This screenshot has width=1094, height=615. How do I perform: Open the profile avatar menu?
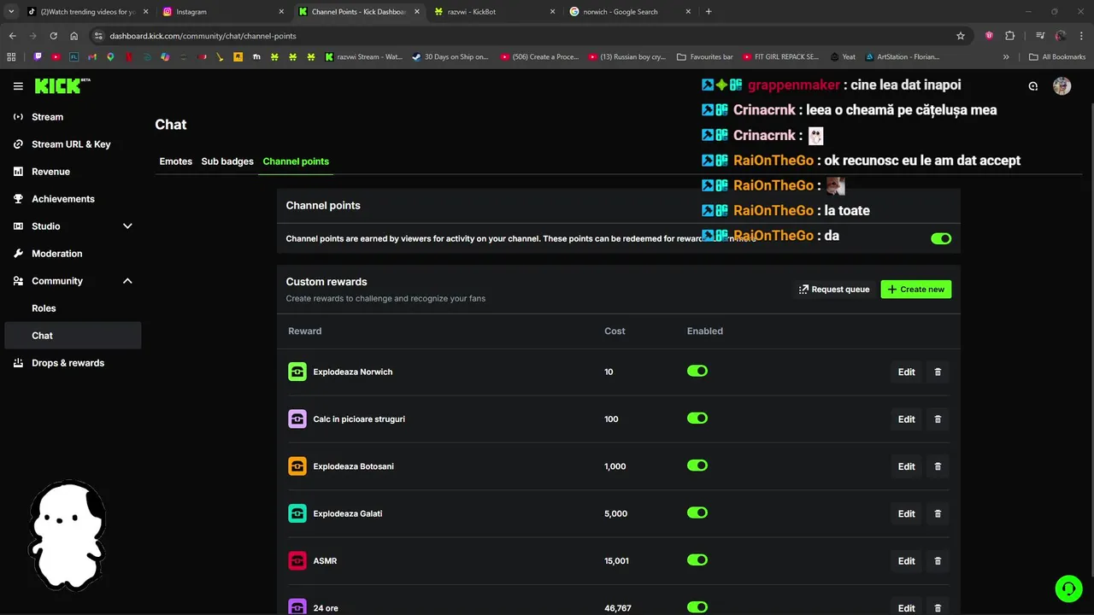coord(1062,86)
